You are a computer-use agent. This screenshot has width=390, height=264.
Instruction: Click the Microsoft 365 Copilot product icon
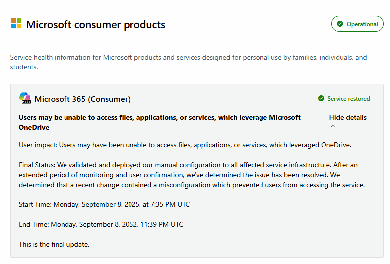(x=25, y=98)
